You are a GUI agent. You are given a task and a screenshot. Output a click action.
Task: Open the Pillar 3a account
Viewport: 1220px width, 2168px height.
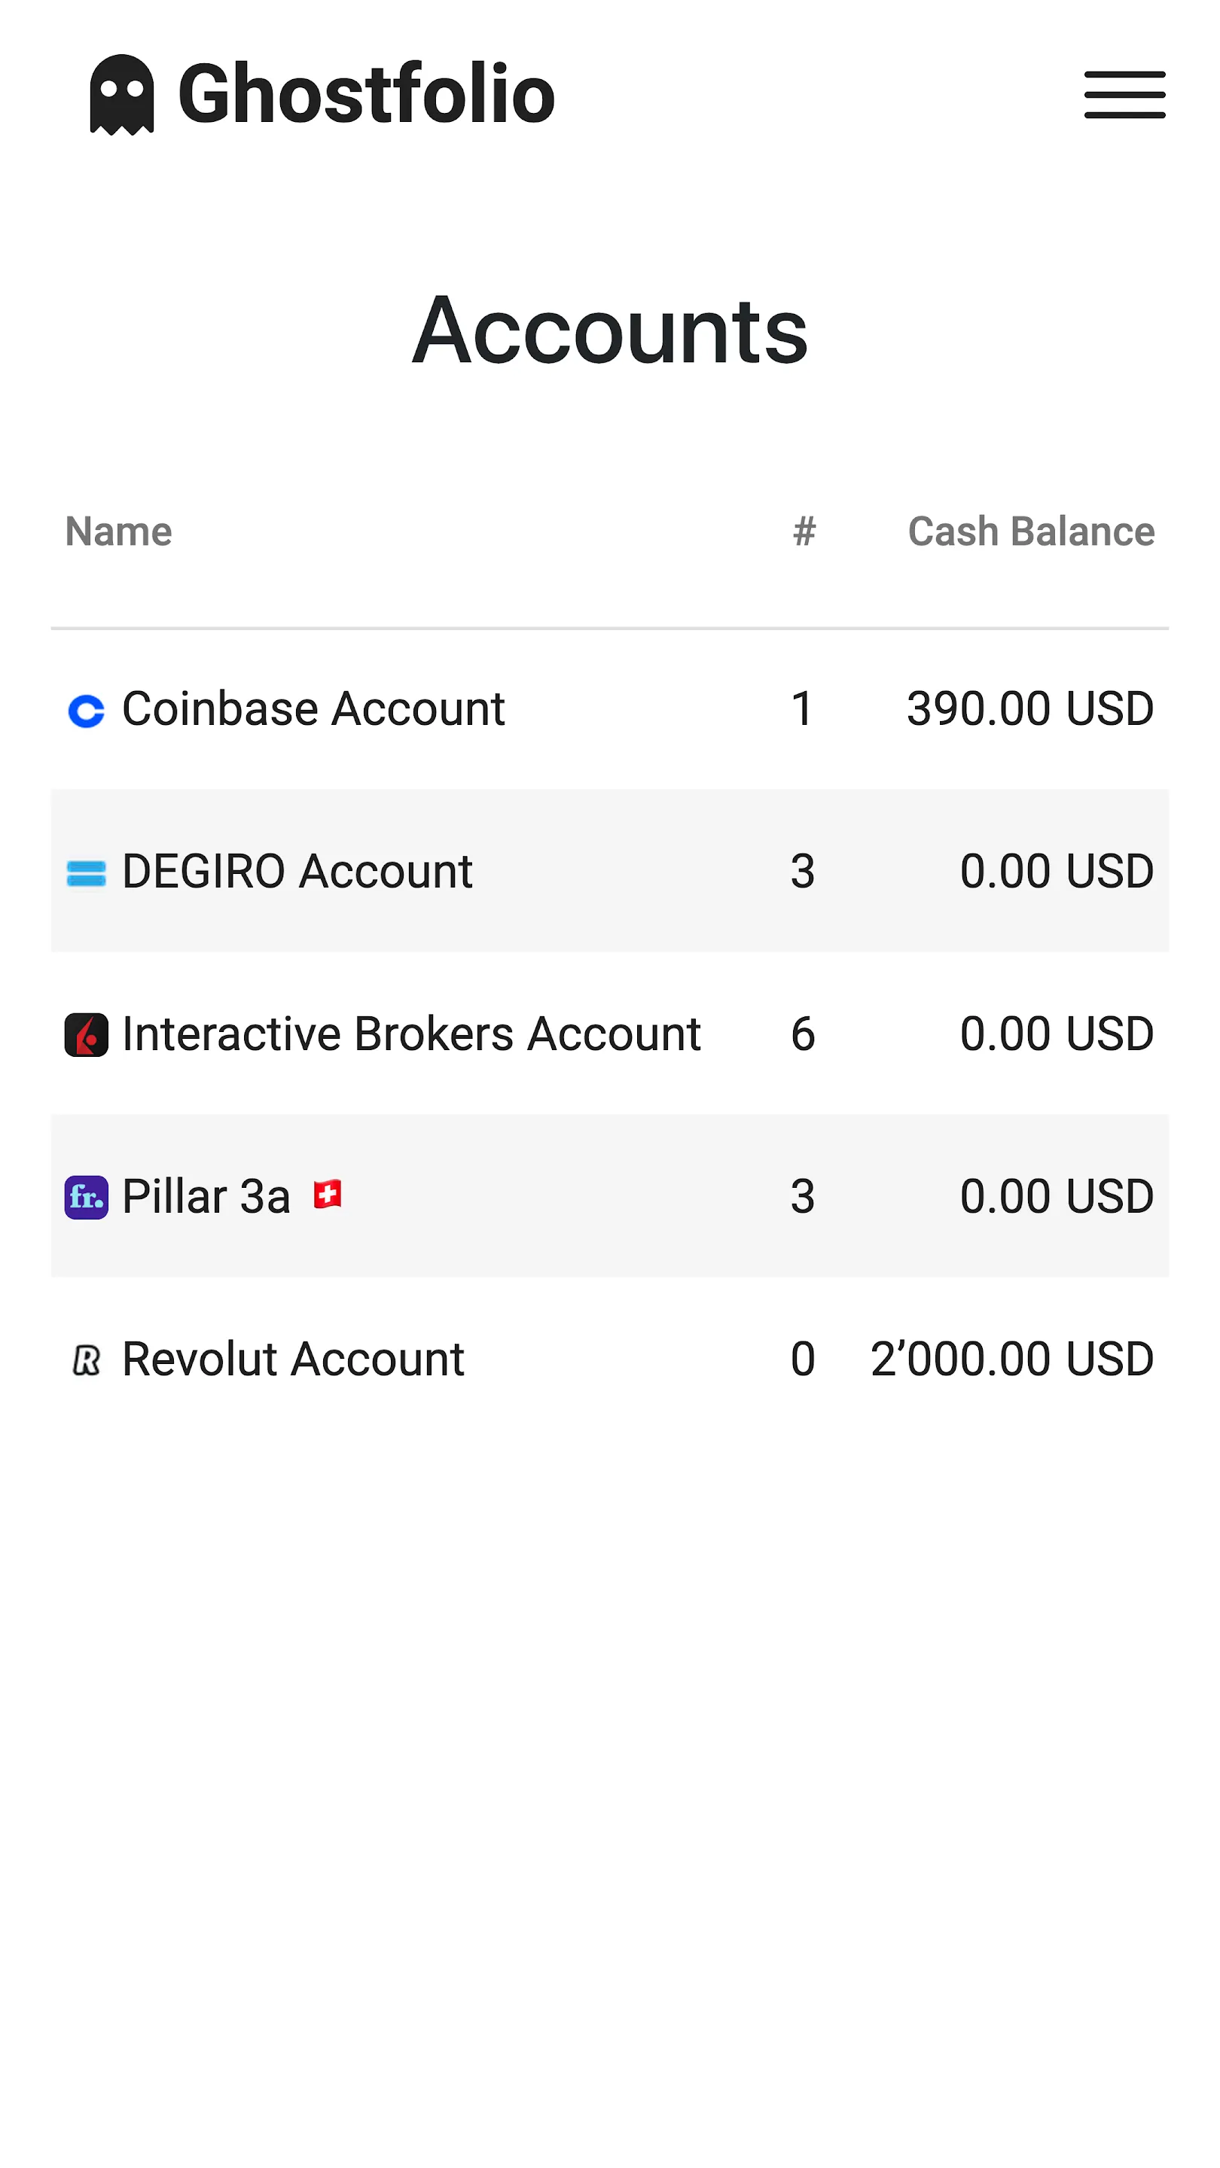pos(206,1196)
